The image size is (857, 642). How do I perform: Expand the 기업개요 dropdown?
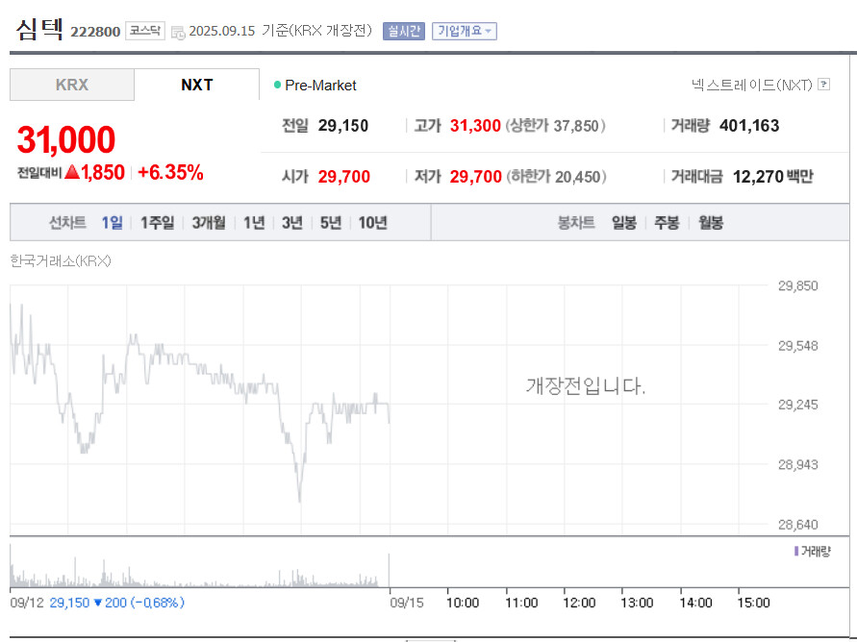coord(464,31)
